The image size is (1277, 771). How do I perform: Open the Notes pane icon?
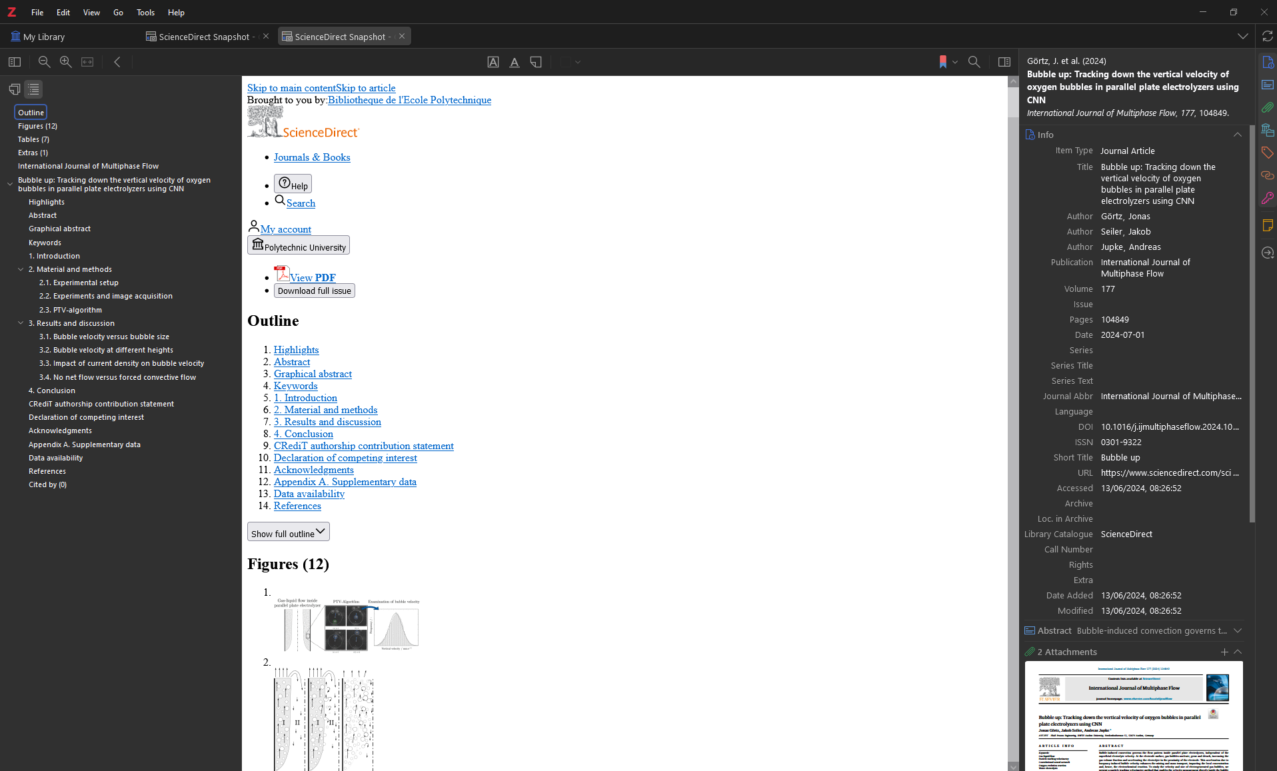click(x=1267, y=225)
